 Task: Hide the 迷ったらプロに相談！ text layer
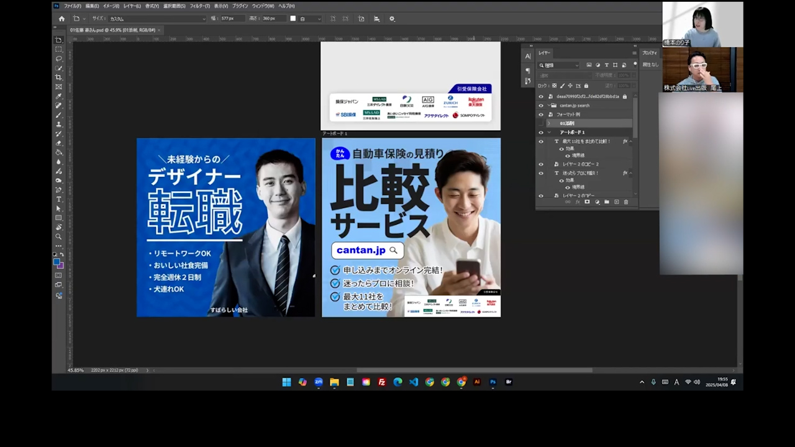point(541,173)
